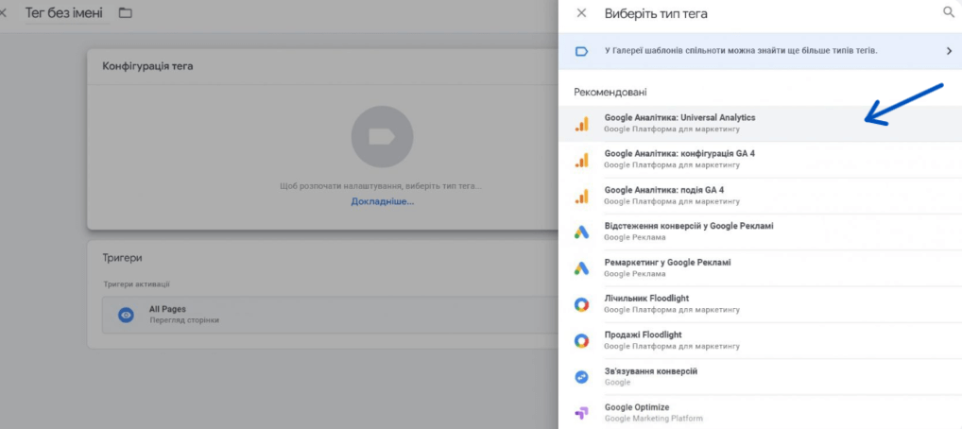This screenshot has height=429, width=962.
Task: Click the Google Ads remarketing icon
Action: (x=581, y=268)
